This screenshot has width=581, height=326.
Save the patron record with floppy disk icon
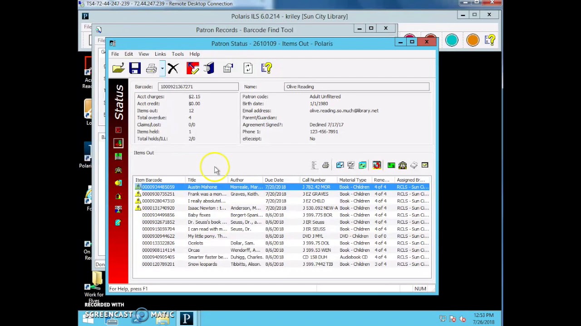click(135, 68)
